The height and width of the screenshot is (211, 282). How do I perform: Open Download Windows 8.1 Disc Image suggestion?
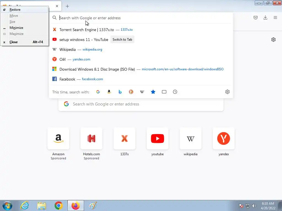pyautogui.click(x=141, y=69)
